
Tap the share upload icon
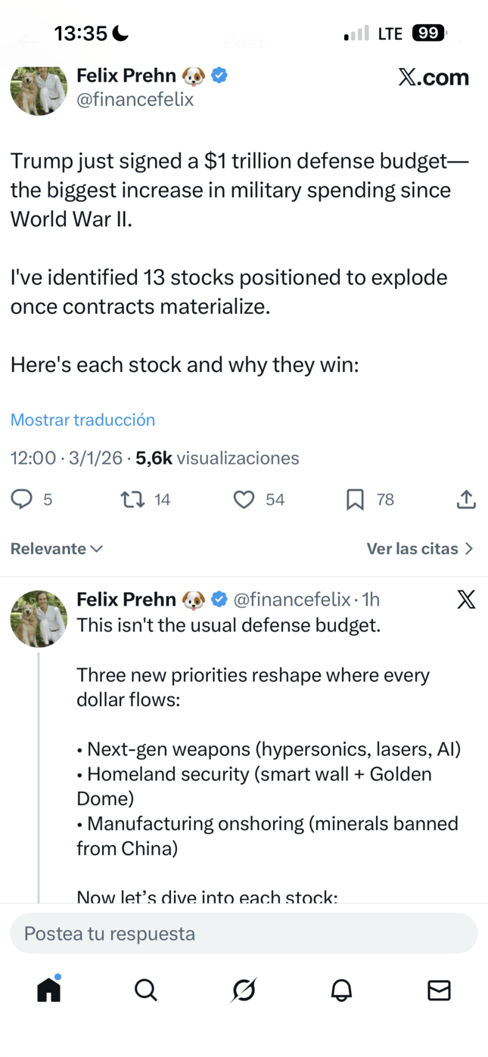tap(466, 499)
